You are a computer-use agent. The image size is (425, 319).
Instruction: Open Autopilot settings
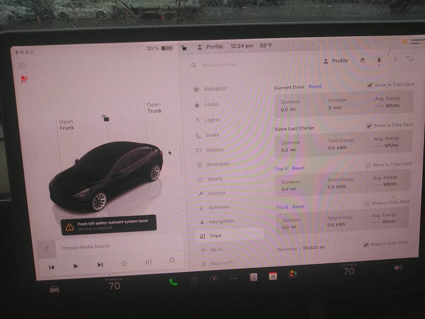tap(210, 89)
